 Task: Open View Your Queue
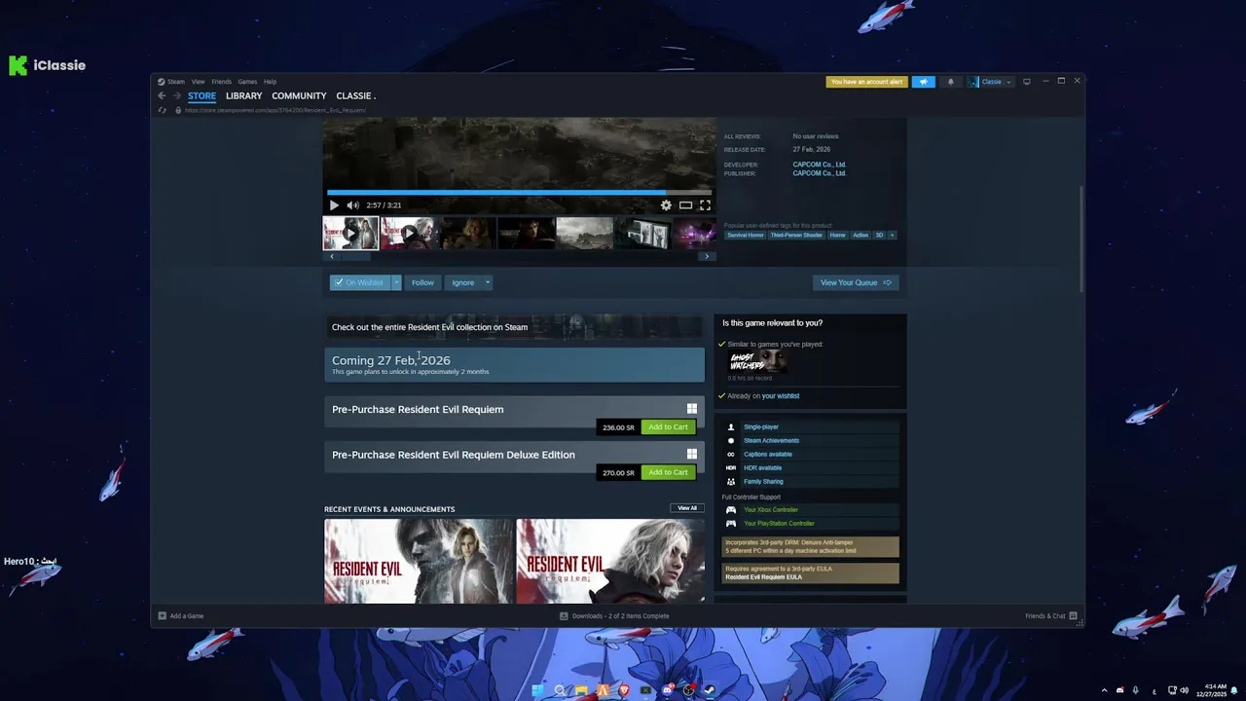[856, 282]
